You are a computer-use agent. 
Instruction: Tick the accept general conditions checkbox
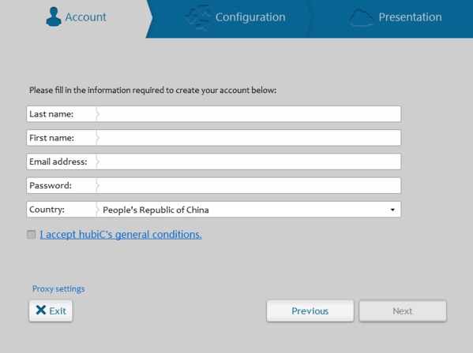coord(32,235)
